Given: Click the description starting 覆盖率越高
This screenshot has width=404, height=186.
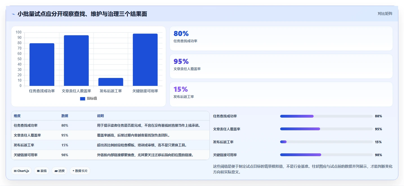Looking at the screenshot, I should pos(134,135).
